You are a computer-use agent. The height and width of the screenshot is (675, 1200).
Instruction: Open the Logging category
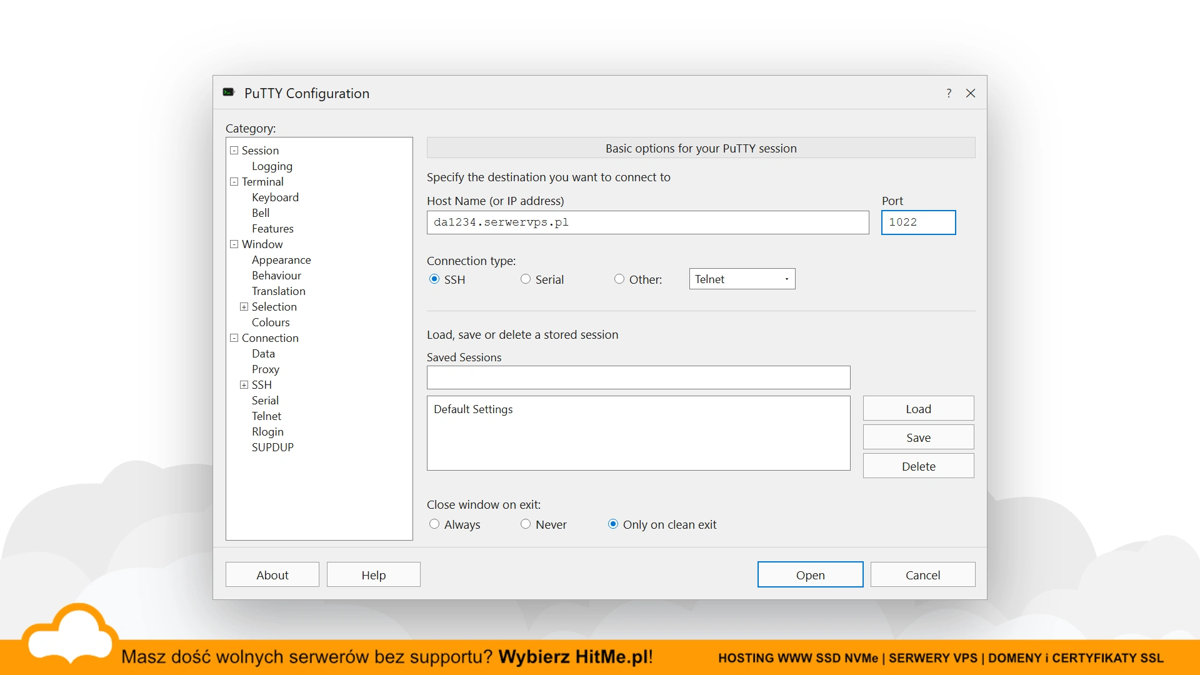272,166
